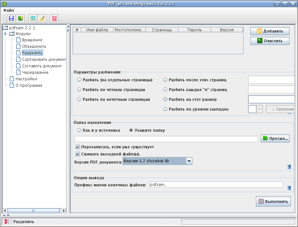Open the Объединить module

[34, 46]
